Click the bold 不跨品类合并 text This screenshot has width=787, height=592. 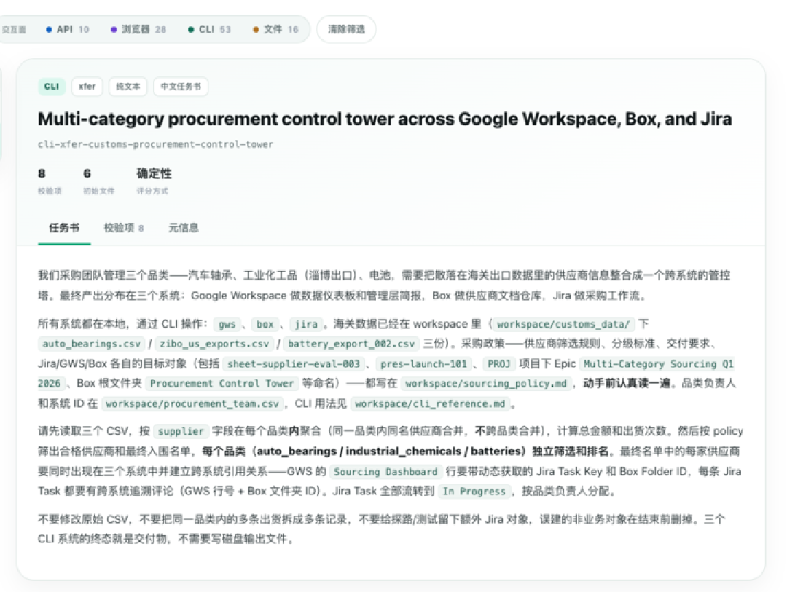pos(507,432)
